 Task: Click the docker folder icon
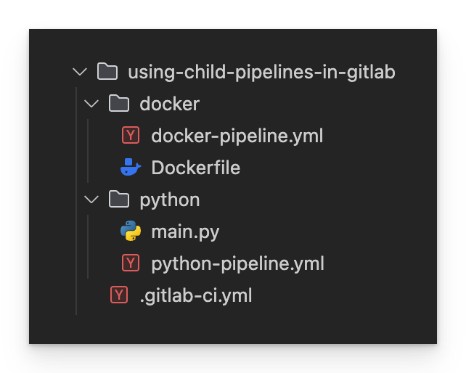[x=119, y=103]
